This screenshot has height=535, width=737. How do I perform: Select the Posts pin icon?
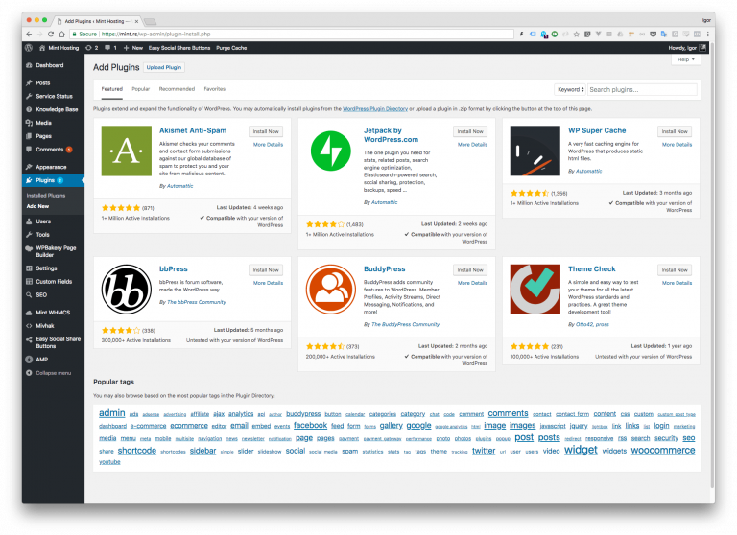[x=29, y=82]
